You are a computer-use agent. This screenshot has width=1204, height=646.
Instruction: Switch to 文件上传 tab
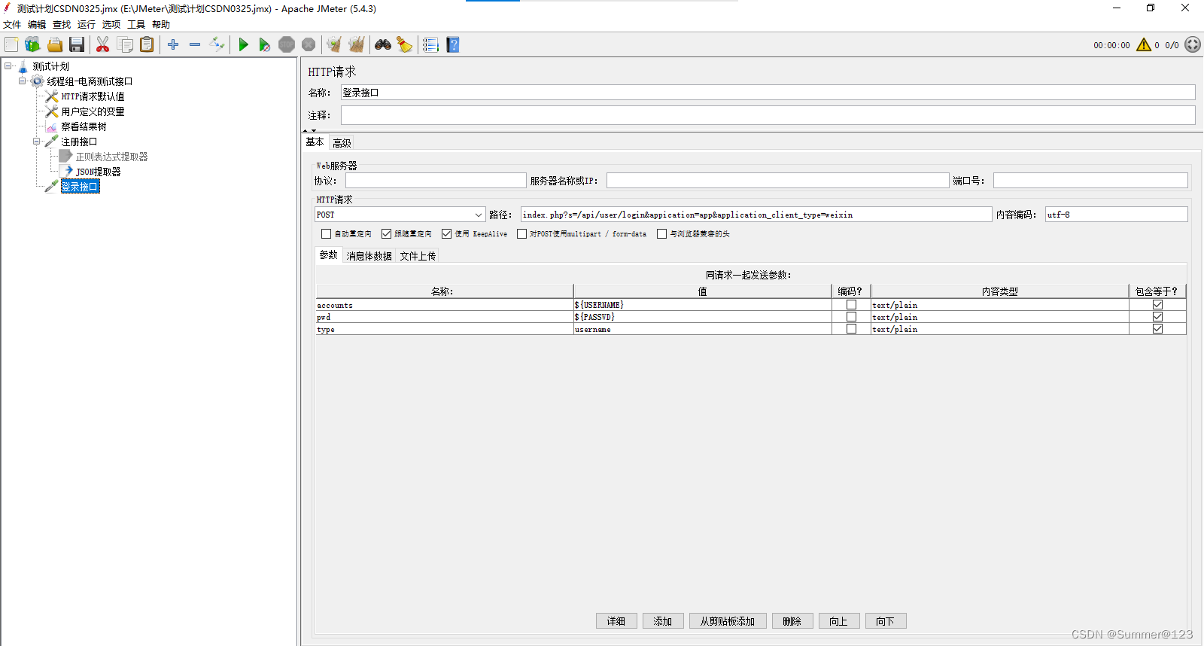[418, 256]
